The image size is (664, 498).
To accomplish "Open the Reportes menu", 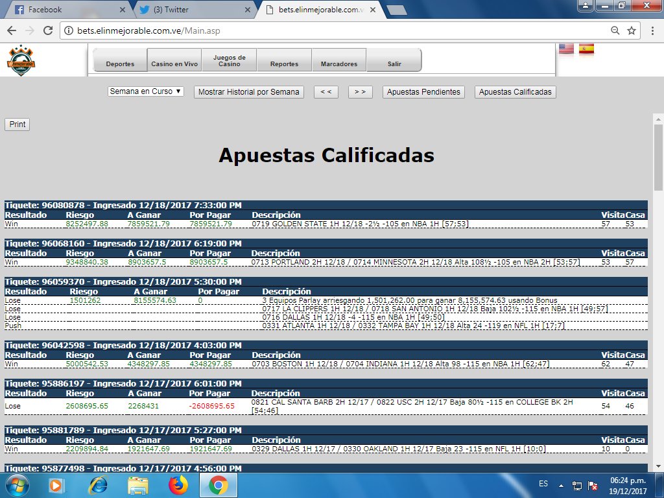I will (x=284, y=60).
